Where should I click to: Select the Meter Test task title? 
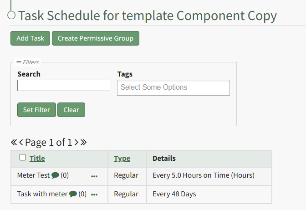33,175
